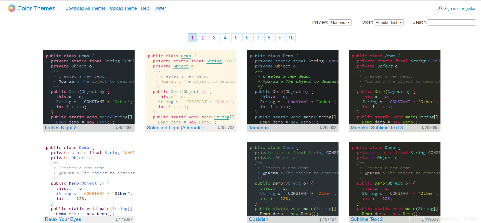Click the Ladies Night 2 title link
The height and width of the screenshot is (223, 481).
[61, 128]
